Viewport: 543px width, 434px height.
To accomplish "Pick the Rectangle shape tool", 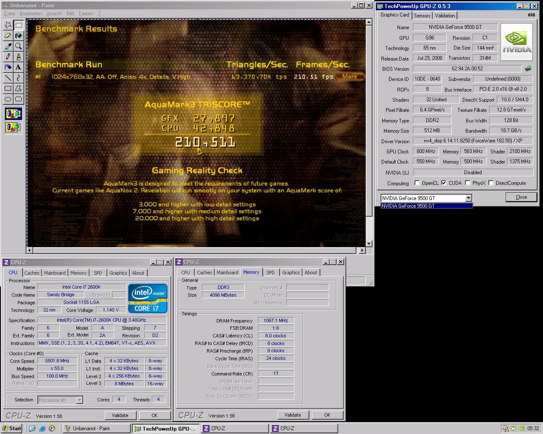I will point(8,89).
